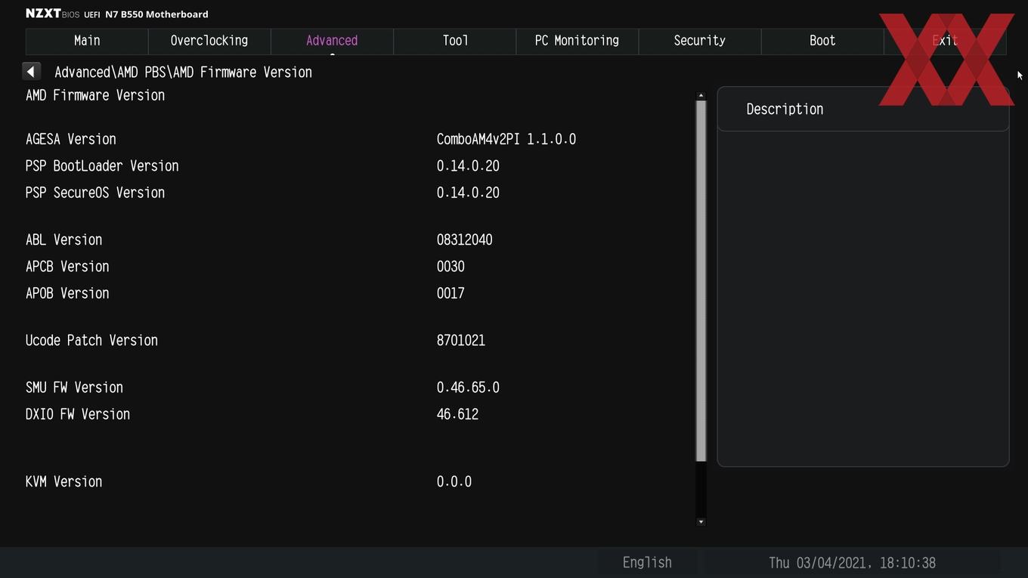Go to the PC Monitoring tab
This screenshot has width=1028, height=578.
[577, 41]
